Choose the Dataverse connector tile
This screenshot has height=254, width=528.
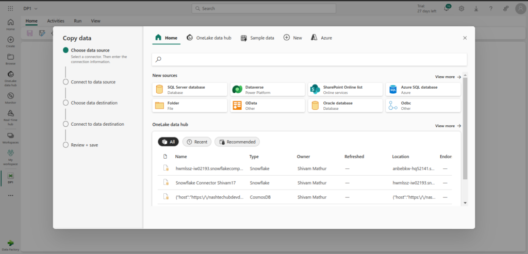(x=267, y=90)
